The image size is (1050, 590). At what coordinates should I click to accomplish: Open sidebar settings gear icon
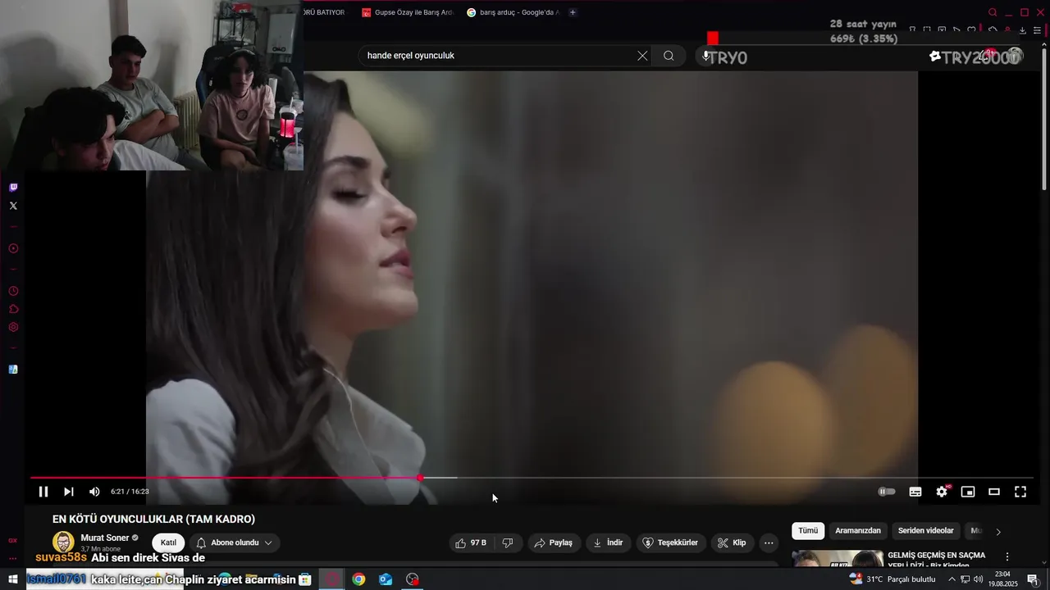(13, 327)
